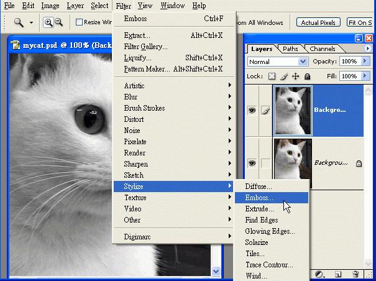The width and height of the screenshot is (376, 281).
Task: Click the Fit On Screen button
Action: click(x=360, y=22)
